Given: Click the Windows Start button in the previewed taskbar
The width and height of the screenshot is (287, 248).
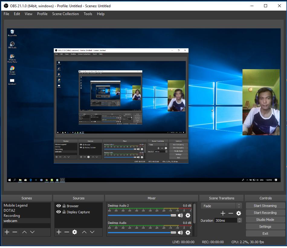Looking at the screenshot, I should 10,180.
